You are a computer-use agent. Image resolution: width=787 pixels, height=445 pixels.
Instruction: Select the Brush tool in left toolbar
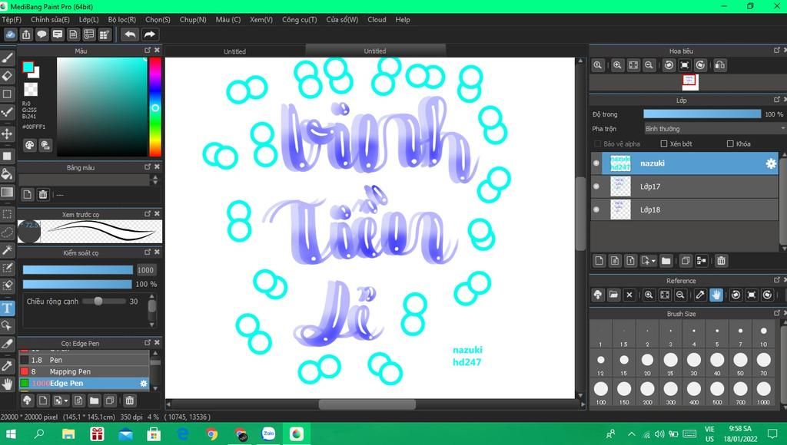7,58
